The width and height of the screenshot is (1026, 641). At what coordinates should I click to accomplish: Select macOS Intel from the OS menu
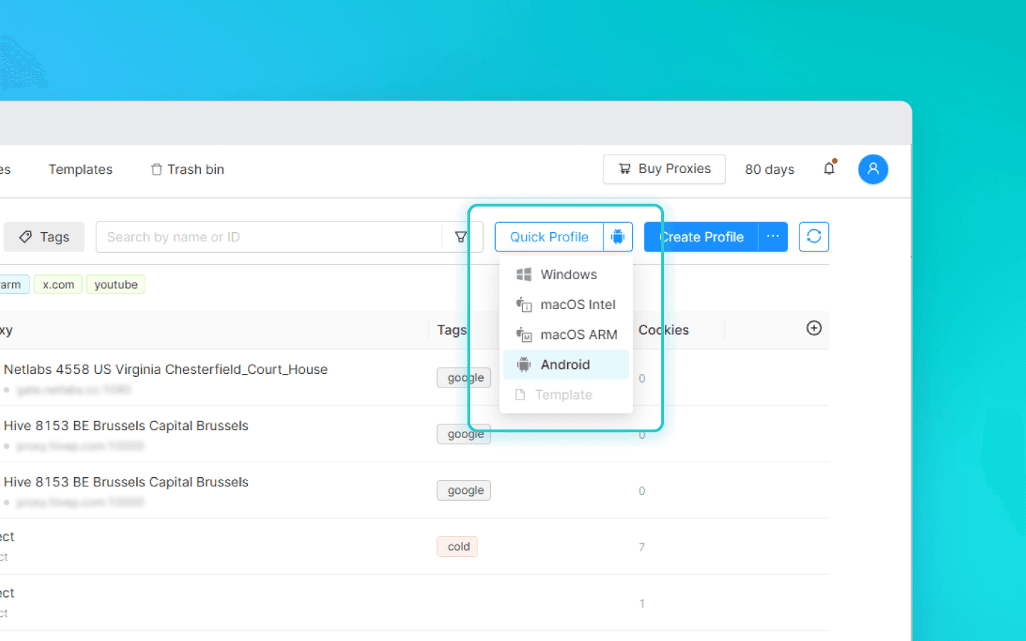[566, 305]
